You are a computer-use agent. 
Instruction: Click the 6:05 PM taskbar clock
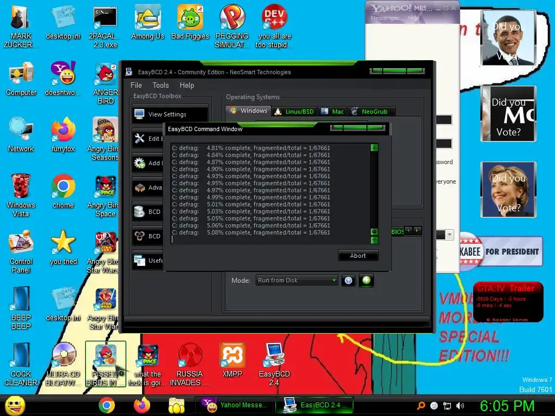(507, 406)
